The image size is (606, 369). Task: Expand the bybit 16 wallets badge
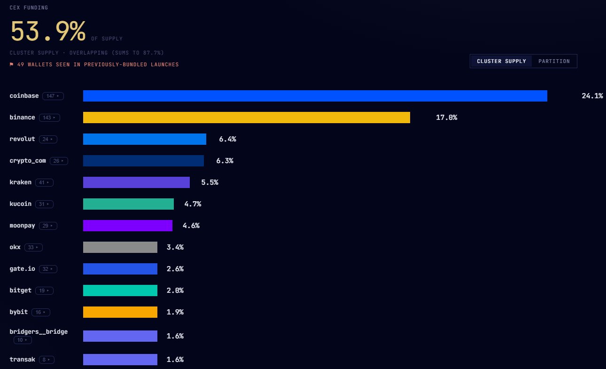pos(40,312)
